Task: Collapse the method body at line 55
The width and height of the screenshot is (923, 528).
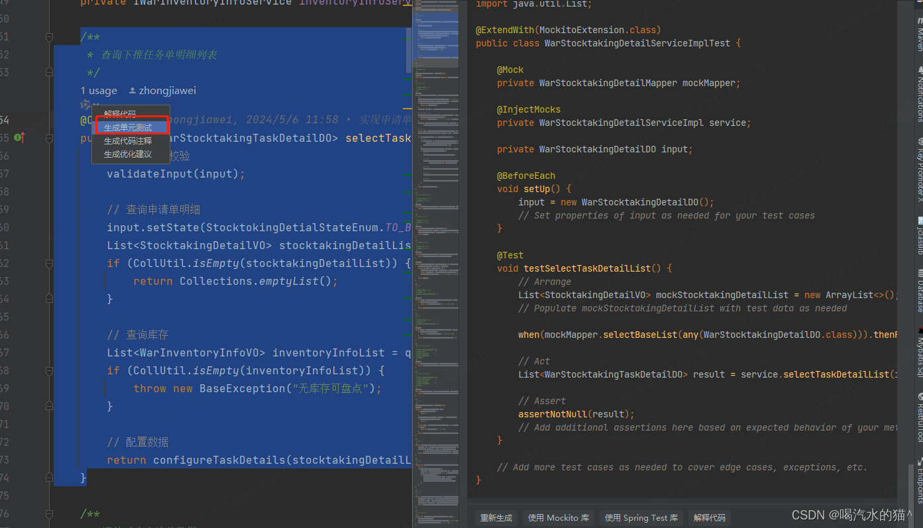Action: click(49, 138)
